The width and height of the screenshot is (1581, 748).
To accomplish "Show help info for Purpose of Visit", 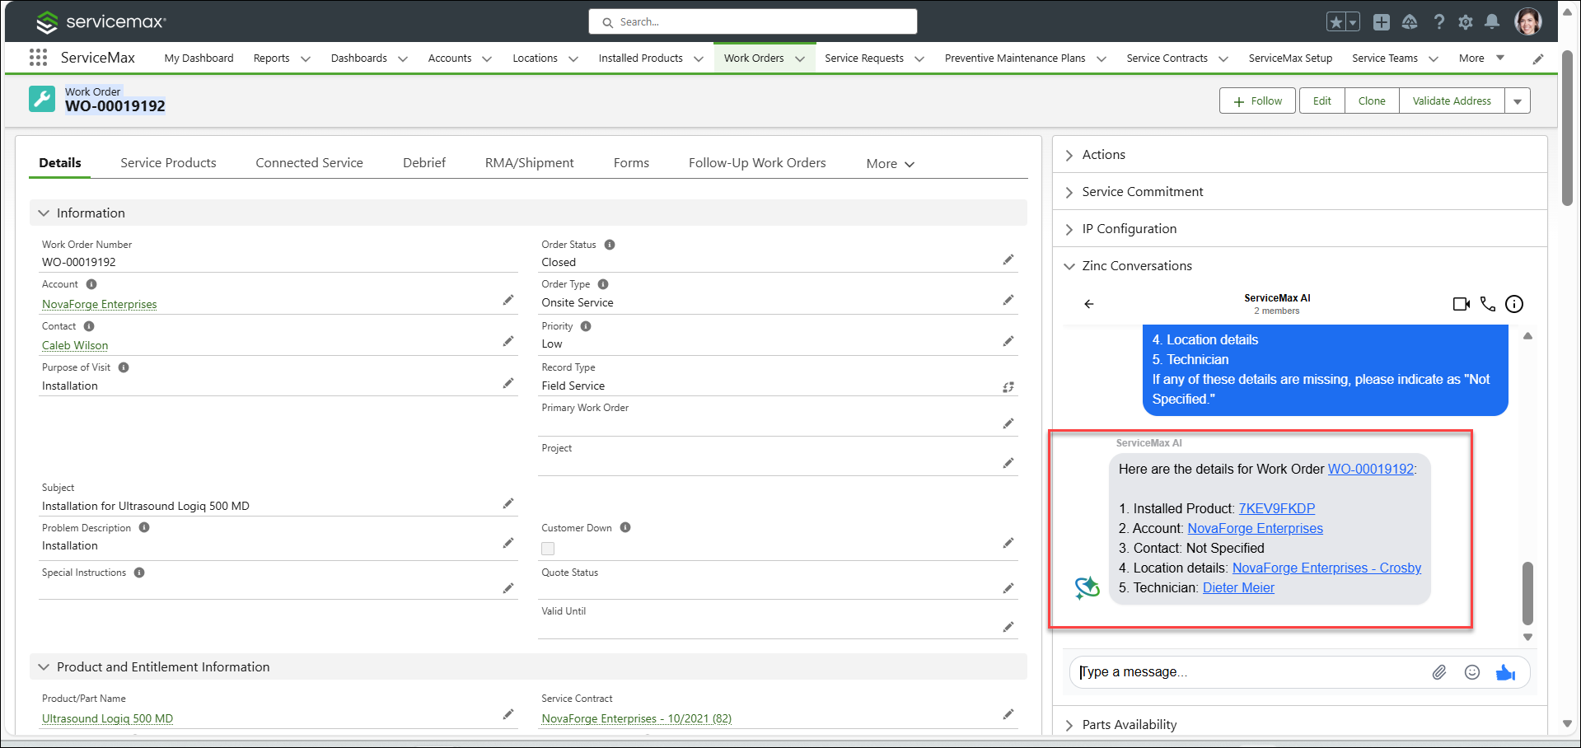I will (x=124, y=367).
